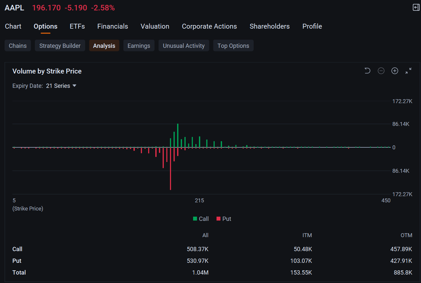Click the tallest red put volume bar
Viewport: 421px width, 283px height.
(170, 168)
